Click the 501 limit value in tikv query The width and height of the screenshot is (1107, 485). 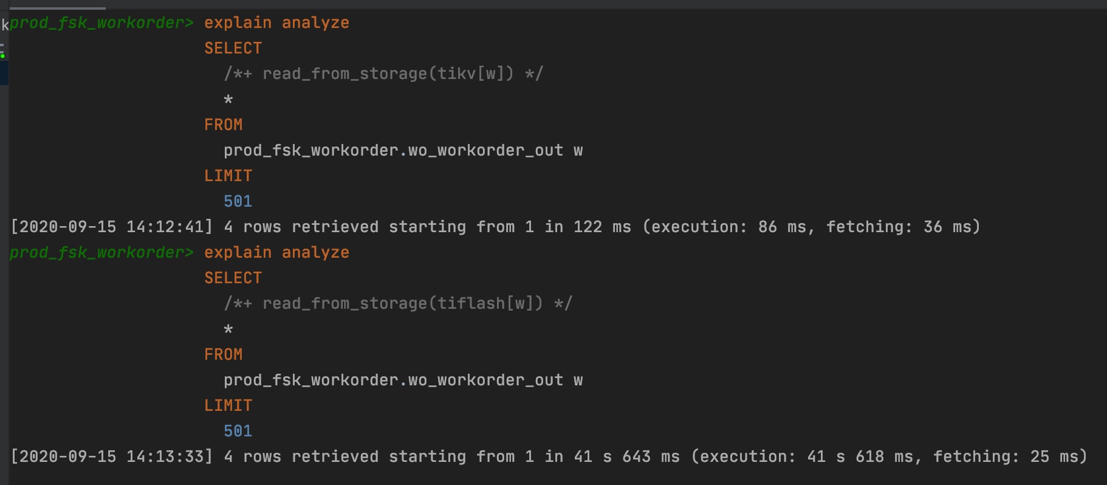[238, 202]
